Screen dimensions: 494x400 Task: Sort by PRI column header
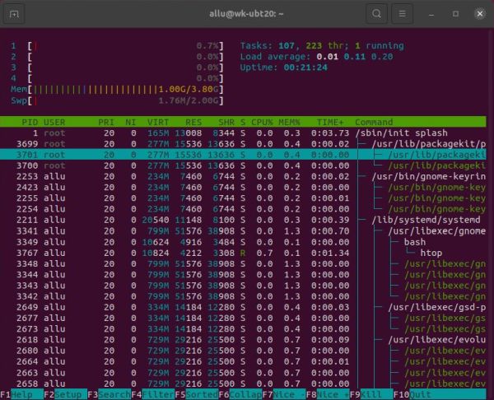point(106,122)
